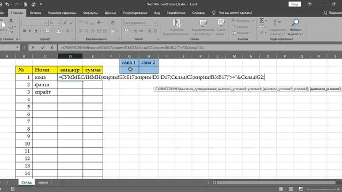The image size is (342, 192).
Task: Toggle center horizontal alignment icon
Action: tap(87, 31)
